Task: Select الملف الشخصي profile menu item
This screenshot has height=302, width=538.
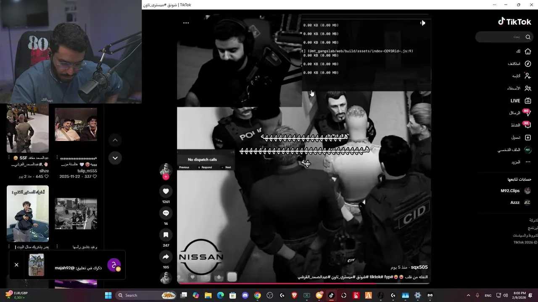Action: [x=509, y=150]
